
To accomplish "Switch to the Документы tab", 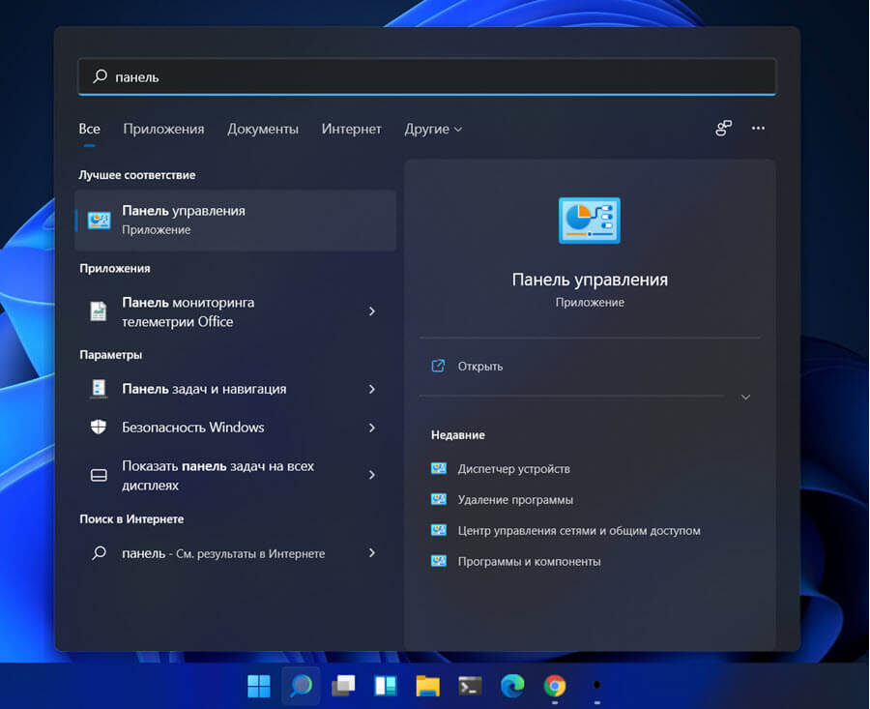I will [263, 129].
